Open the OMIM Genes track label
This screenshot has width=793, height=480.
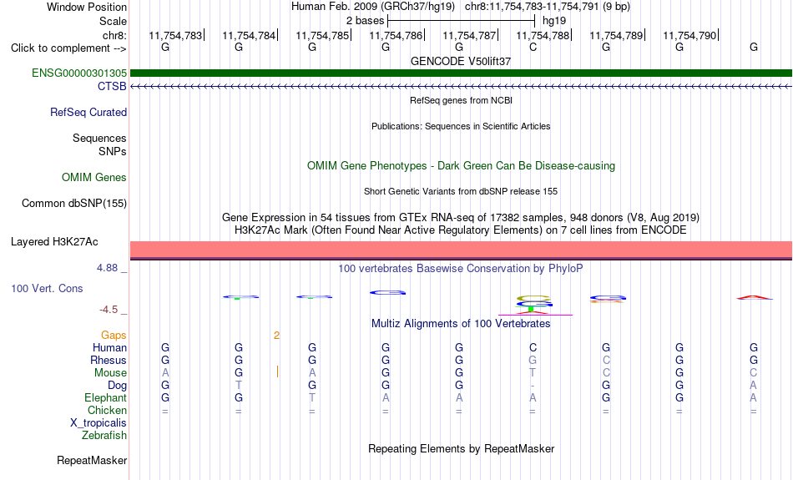(94, 178)
